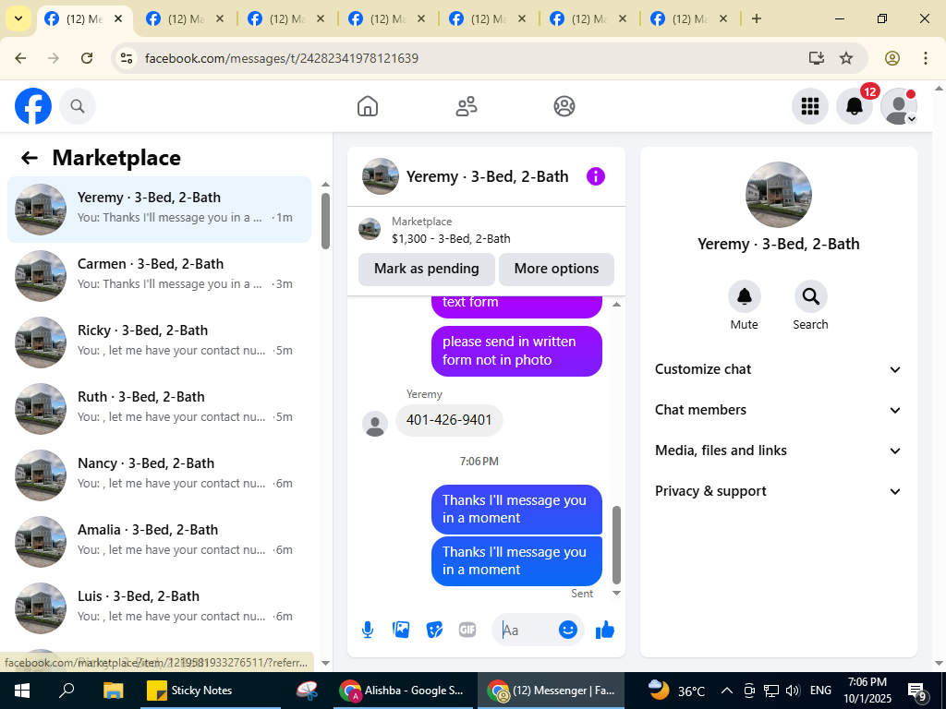Open the Facebook menu grid icon
The image size is (946, 709).
[x=809, y=106]
